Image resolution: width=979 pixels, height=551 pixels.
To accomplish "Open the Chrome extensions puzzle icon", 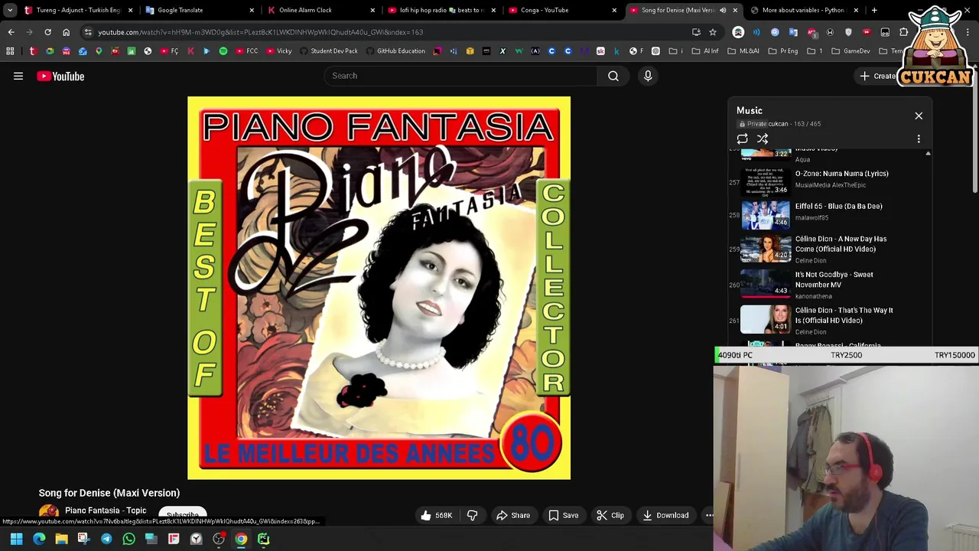I will pos(903,32).
